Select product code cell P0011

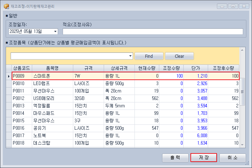(22, 91)
